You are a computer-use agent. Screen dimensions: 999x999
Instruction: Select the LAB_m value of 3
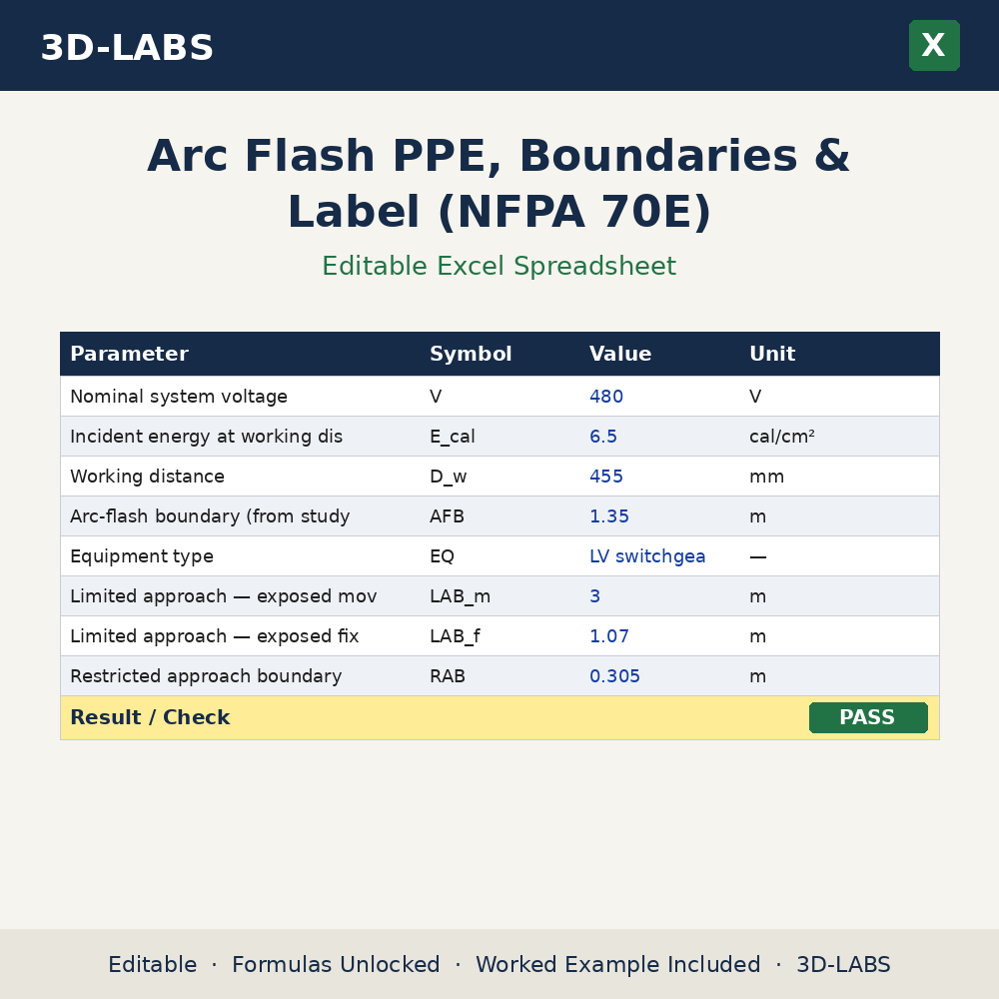(594, 596)
